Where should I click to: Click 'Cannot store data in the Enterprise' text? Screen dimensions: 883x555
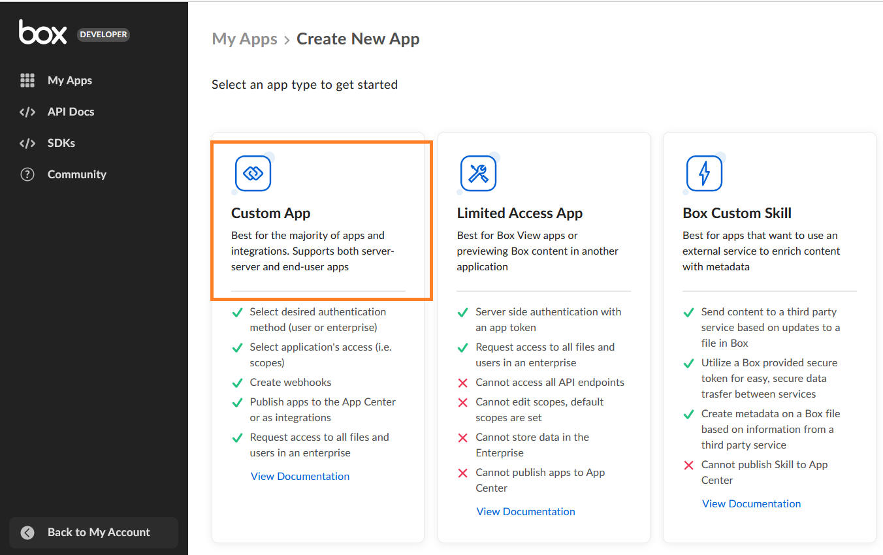(x=532, y=445)
